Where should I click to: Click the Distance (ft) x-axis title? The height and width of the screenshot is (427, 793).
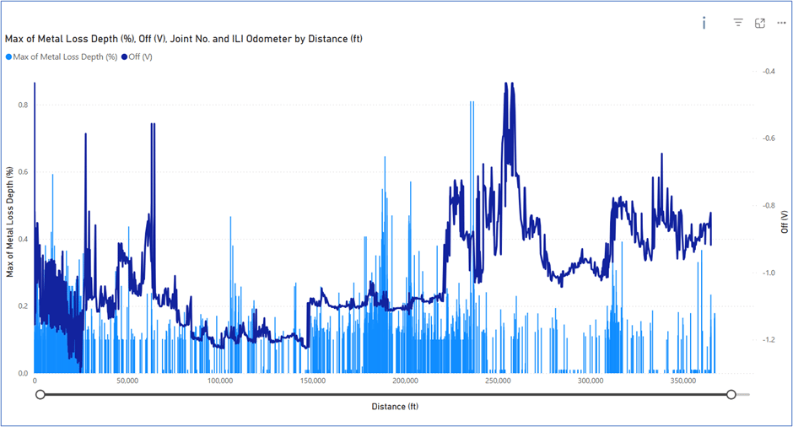pos(395,407)
